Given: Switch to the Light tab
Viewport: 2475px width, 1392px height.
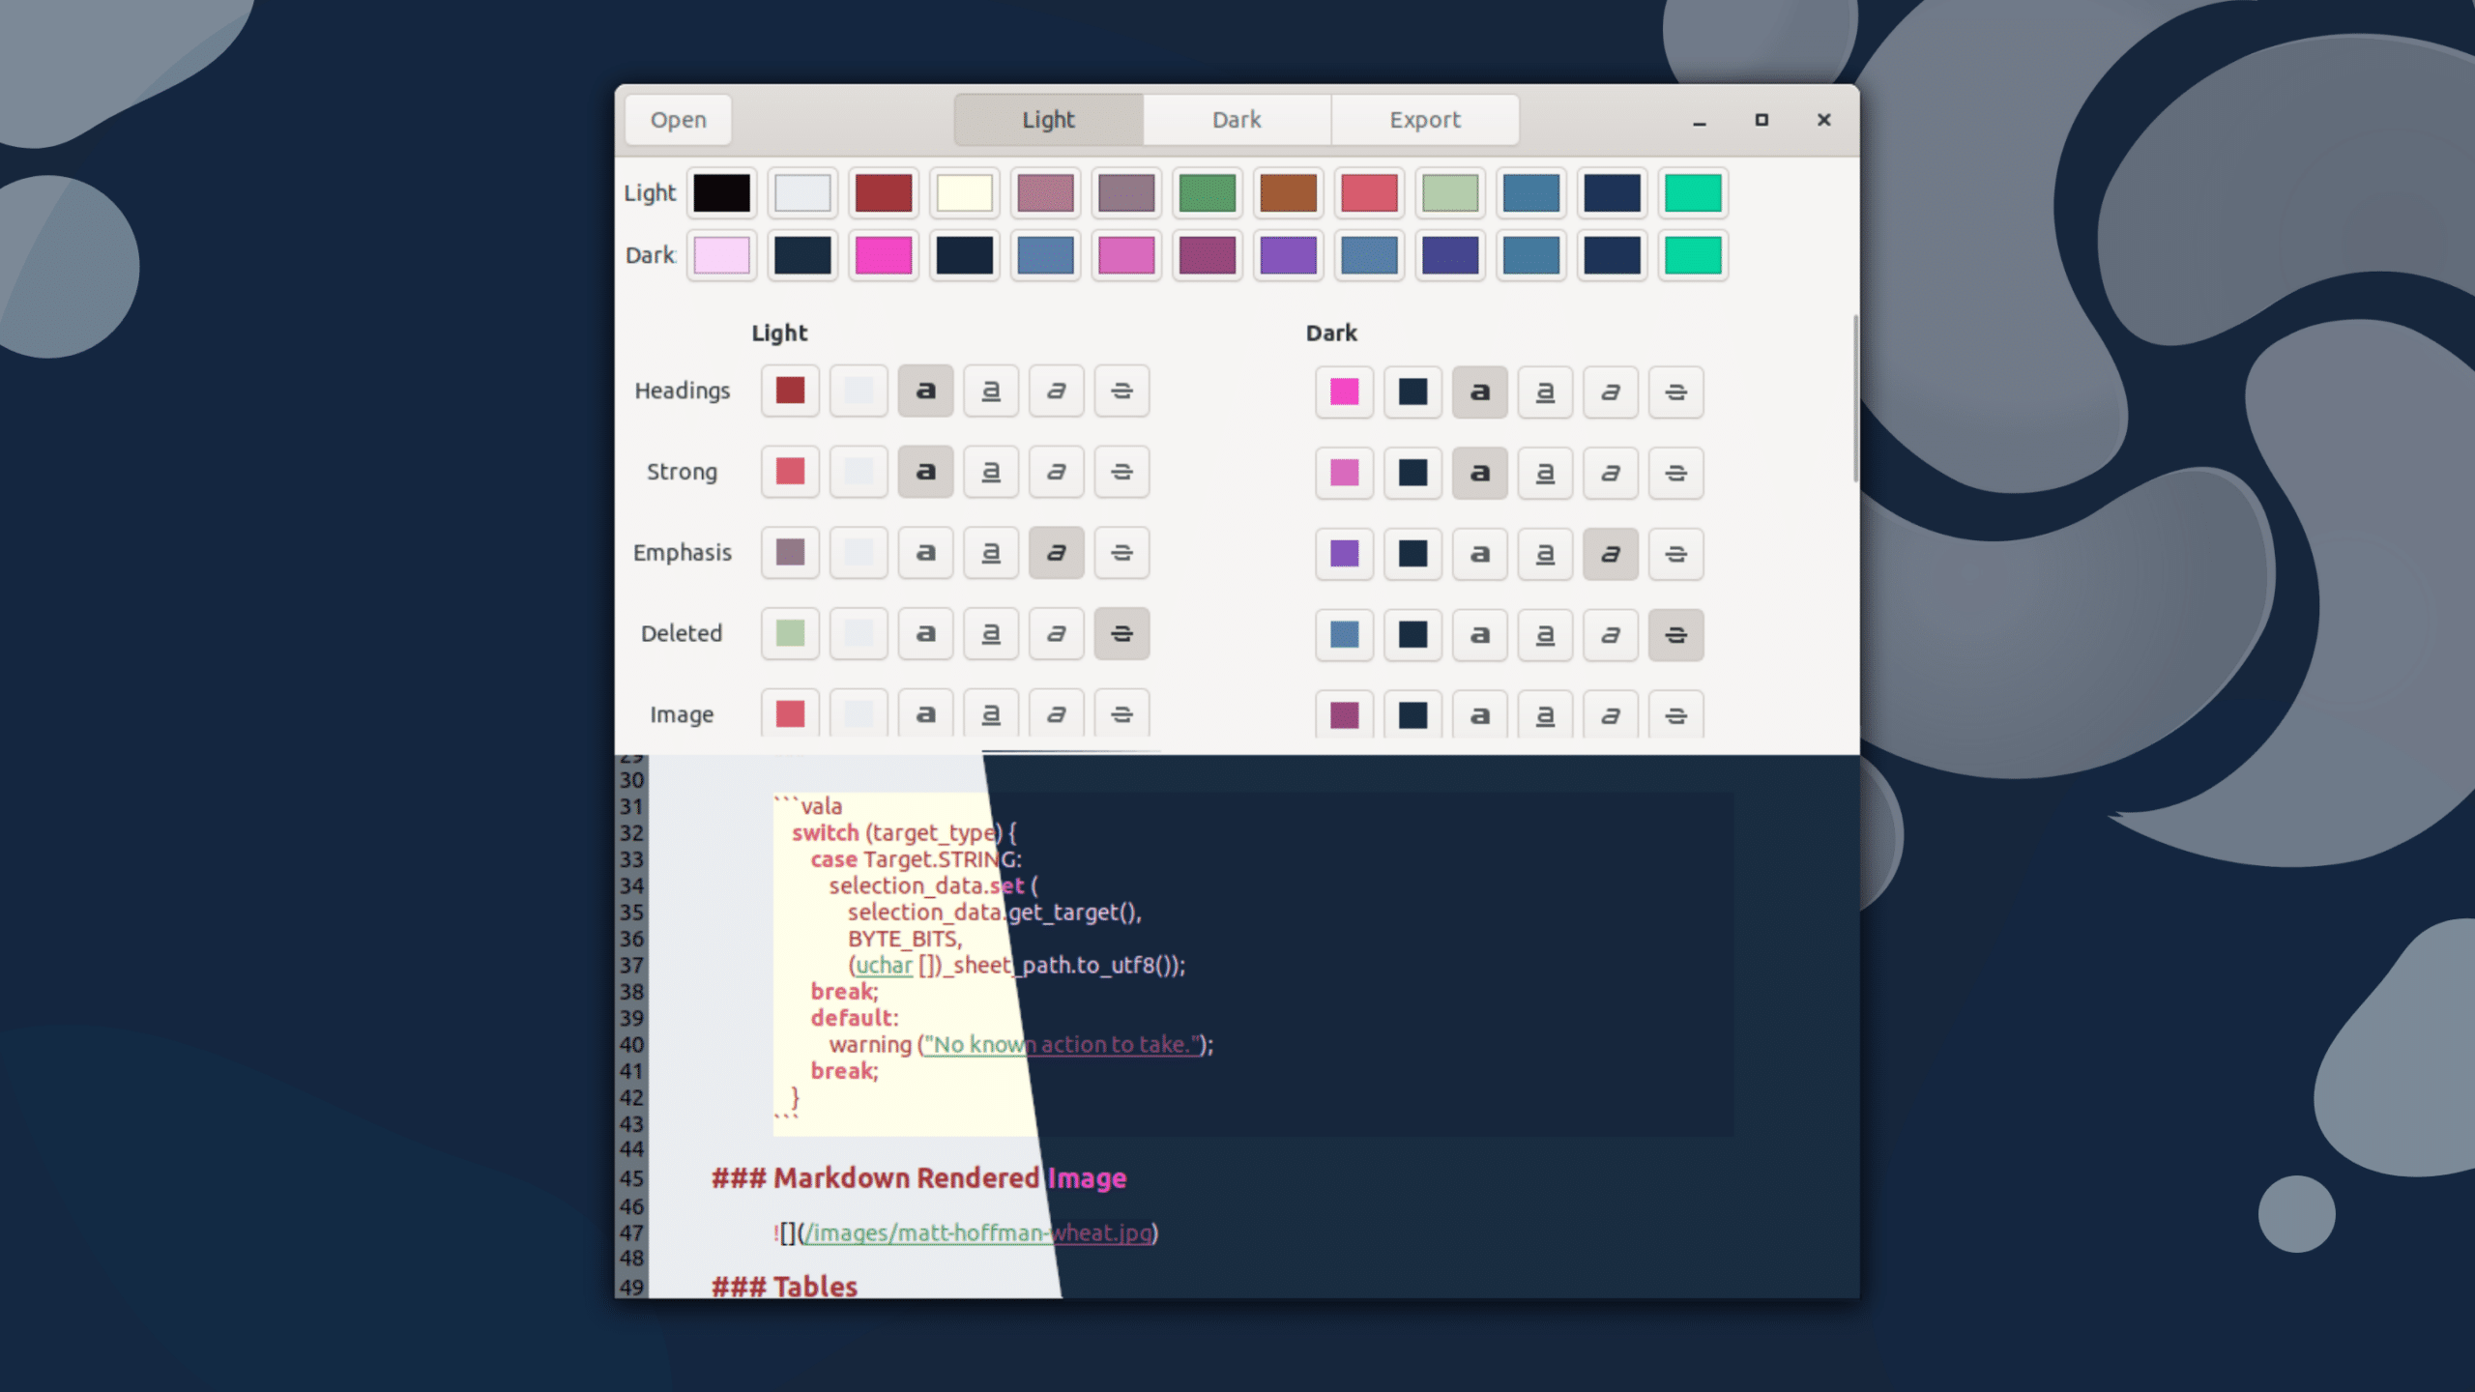Looking at the screenshot, I should (1048, 120).
